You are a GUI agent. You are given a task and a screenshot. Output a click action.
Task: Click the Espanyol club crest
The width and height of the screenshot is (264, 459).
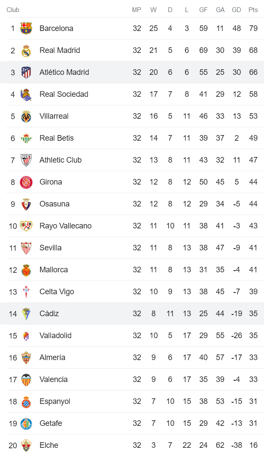point(26,401)
